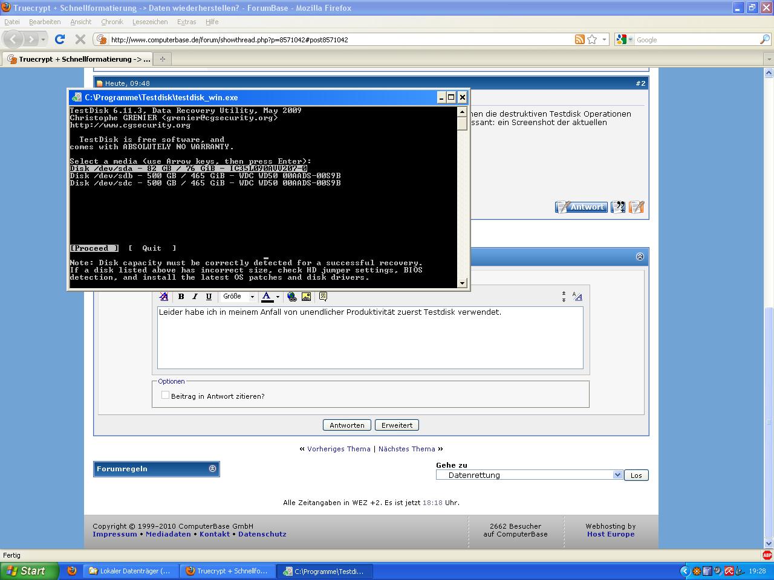Open the Chronik menu
Screen dimensions: 774x580
coord(112,22)
